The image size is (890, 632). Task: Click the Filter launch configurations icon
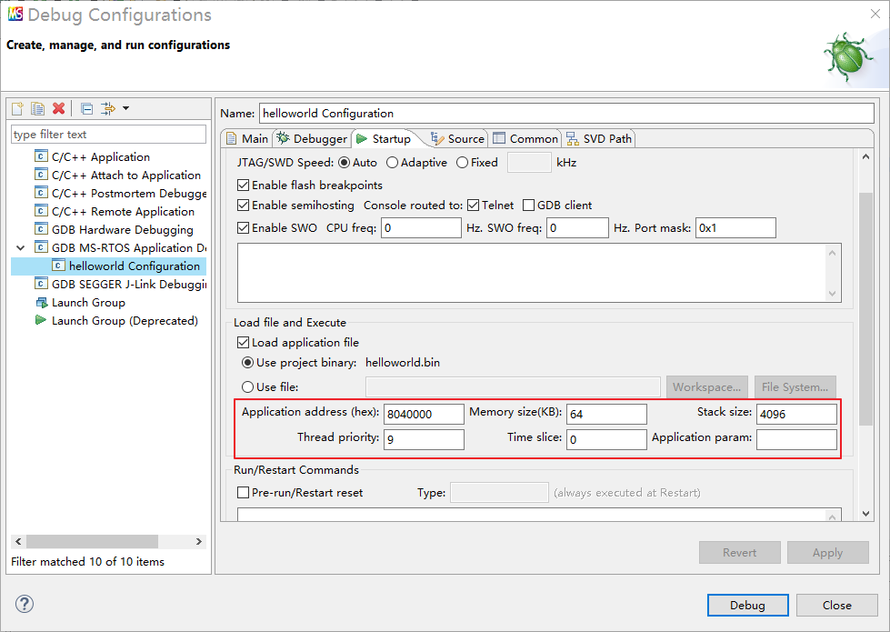point(107,108)
